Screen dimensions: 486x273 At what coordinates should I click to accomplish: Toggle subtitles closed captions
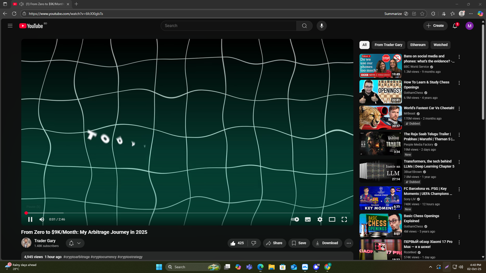coord(308,219)
